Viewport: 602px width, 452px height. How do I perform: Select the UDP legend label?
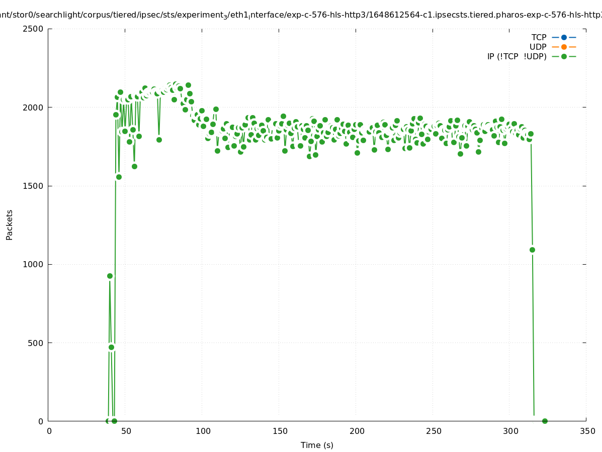538,47
